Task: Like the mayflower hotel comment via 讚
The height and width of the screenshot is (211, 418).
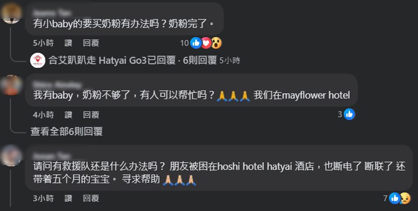Action: [x=68, y=115]
